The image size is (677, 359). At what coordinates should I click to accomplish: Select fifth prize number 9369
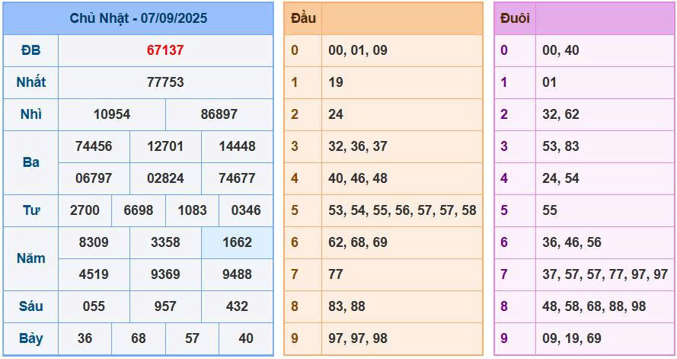pos(165,274)
